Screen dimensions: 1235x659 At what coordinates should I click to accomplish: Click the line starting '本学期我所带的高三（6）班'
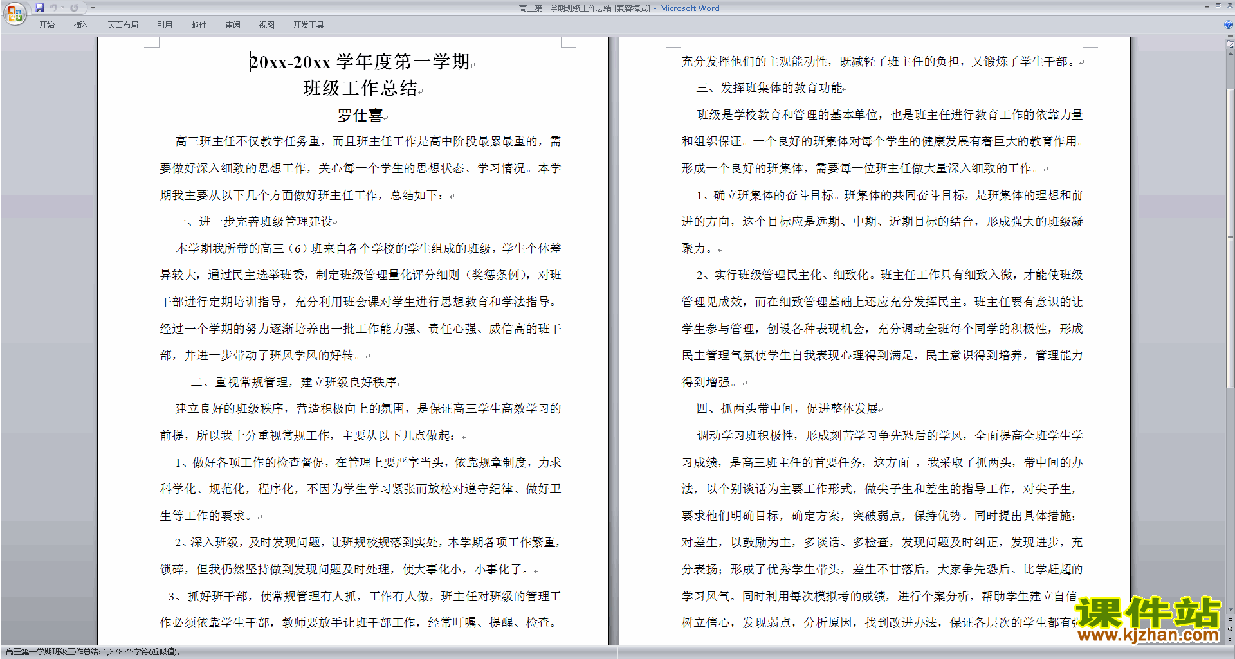click(x=368, y=249)
